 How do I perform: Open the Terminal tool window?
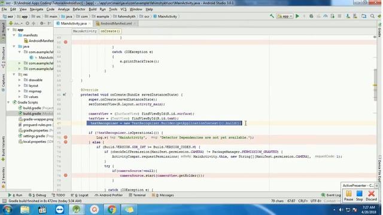(137, 195)
